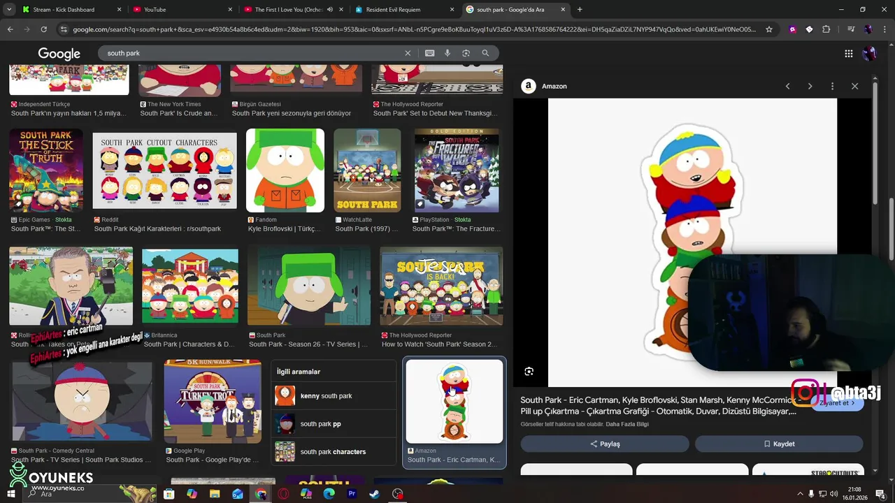Open Microsoft Edge from the taskbar
Image resolution: width=895 pixels, height=503 pixels.
tap(329, 494)
